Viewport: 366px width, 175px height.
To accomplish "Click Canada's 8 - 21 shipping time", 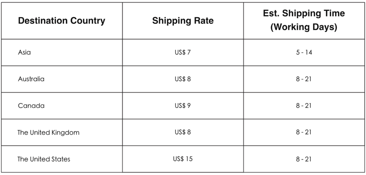I will tap(304, 105).
